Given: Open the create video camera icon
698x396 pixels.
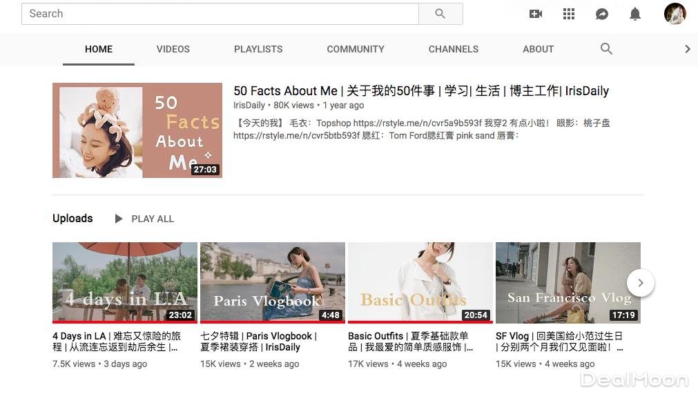Looking at the screenshot, I should point(536,14).
